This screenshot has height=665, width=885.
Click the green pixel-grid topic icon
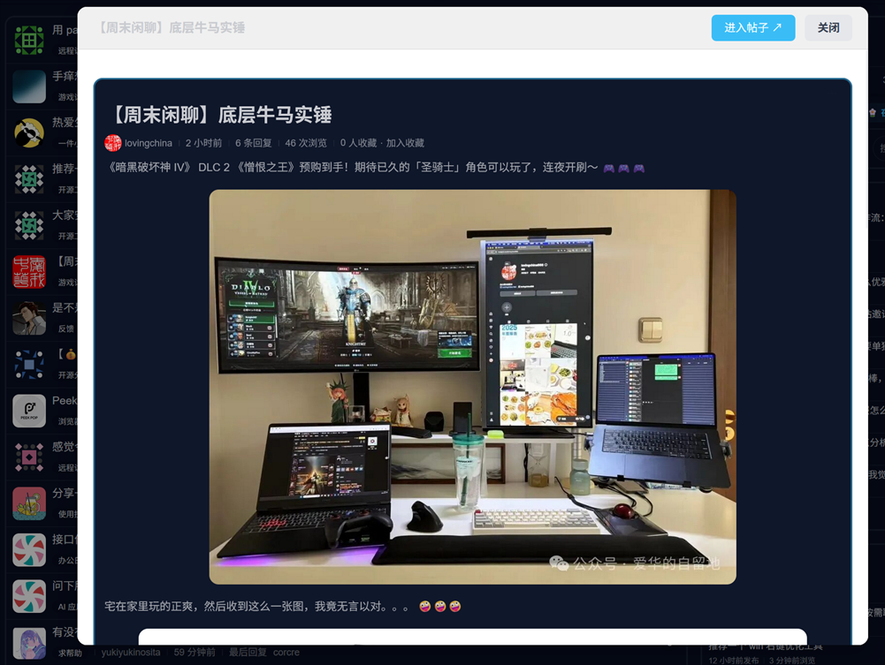29,40
